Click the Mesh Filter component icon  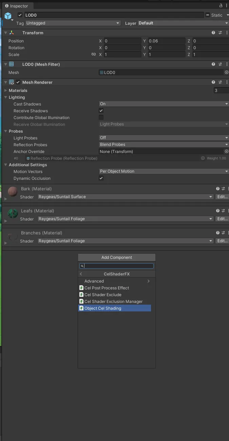pyautogui.click(x=12, y=64)
